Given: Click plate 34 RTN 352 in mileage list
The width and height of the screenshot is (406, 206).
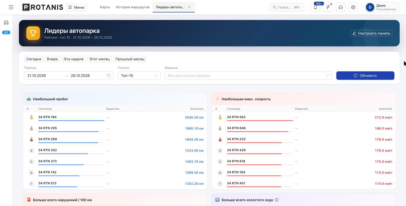Looking at the screenshot, I should click(x=47, y=150).
